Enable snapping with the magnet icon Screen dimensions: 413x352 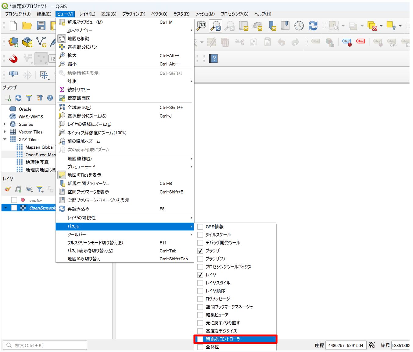13,58
